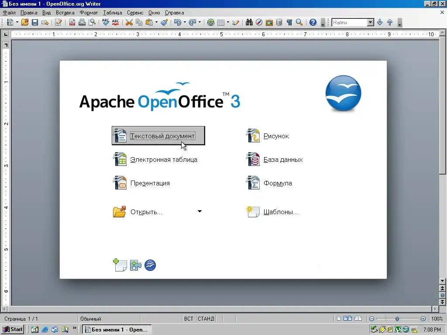Viewport: 447px width, 335px height.
Task: Click the get more templates icon with plus
Action: coord(120,265)
